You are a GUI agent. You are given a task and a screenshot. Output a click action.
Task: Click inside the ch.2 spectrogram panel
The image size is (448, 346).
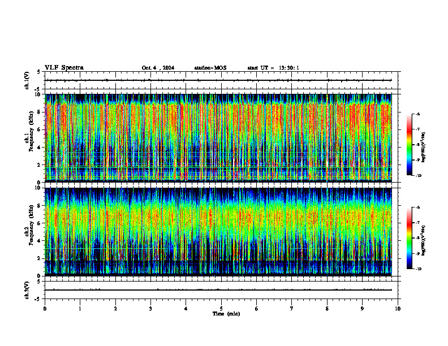coord(218,232)
